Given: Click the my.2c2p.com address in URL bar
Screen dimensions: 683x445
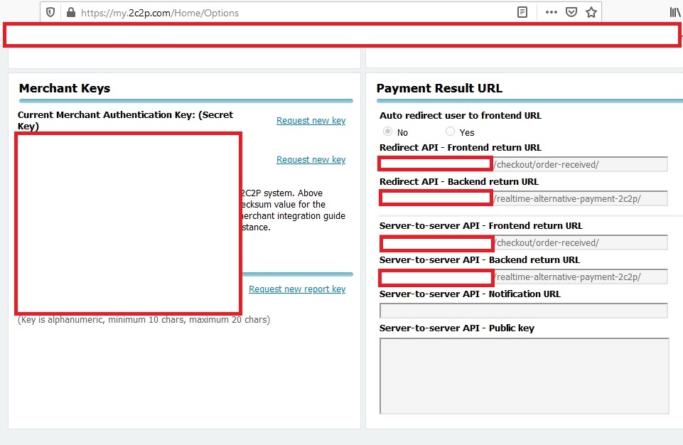Looking at the screenshot, I should click(160, 13).
